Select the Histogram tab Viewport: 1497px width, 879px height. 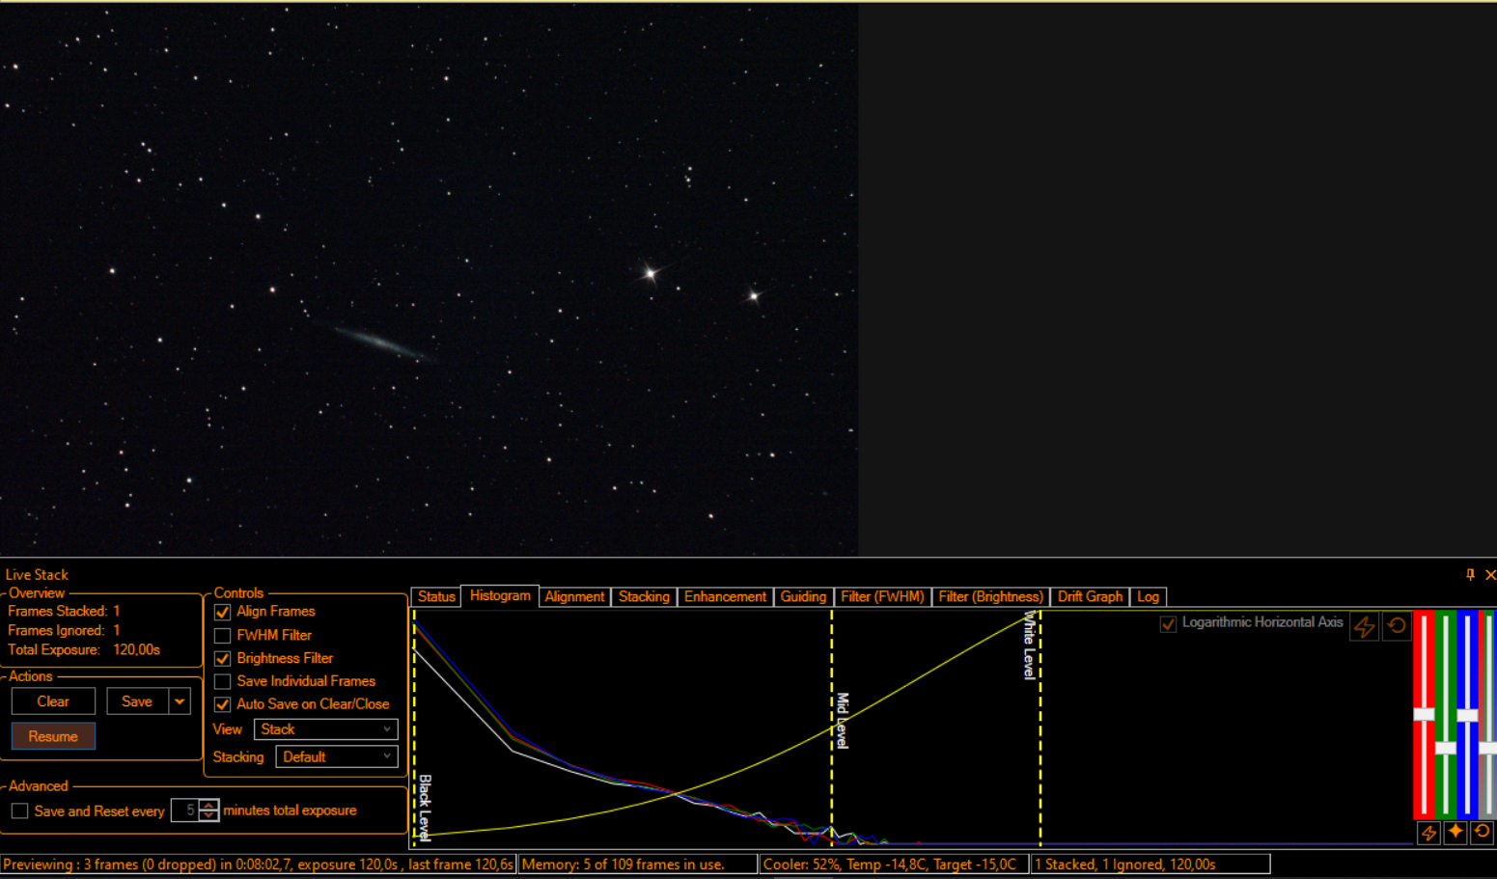click(500, 595)
